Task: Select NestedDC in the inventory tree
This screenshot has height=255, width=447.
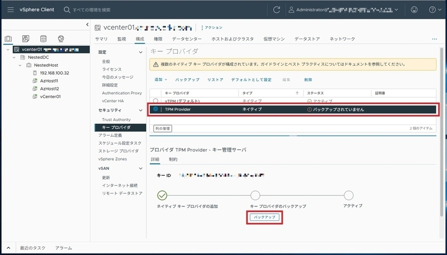Action: [38, 57]
